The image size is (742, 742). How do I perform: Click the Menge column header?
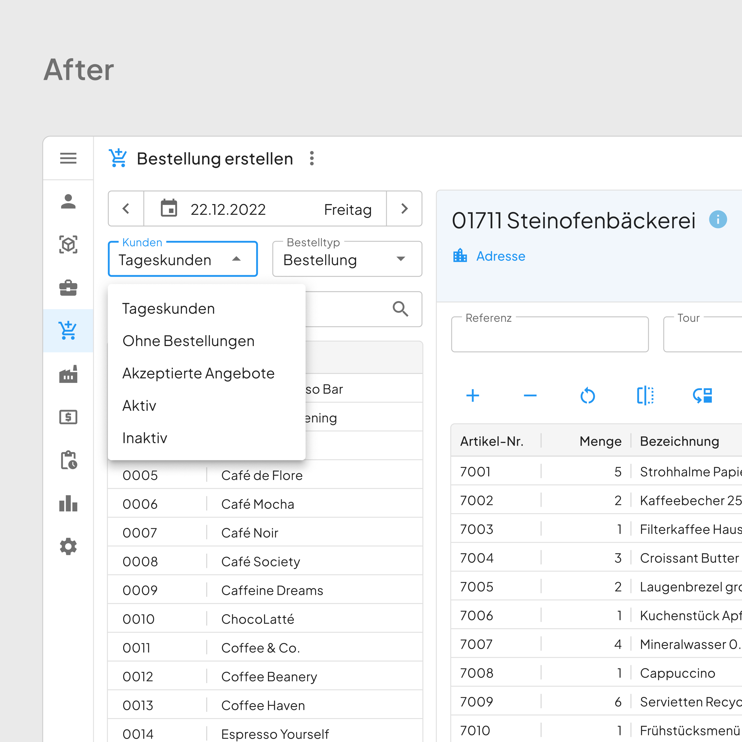(600, 441)
